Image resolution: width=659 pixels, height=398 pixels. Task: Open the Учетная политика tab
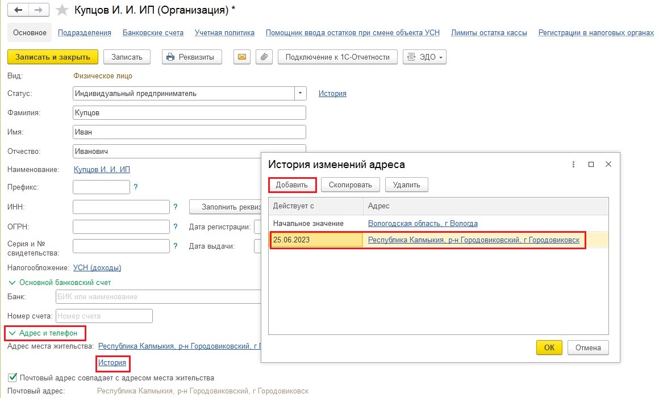224,33
